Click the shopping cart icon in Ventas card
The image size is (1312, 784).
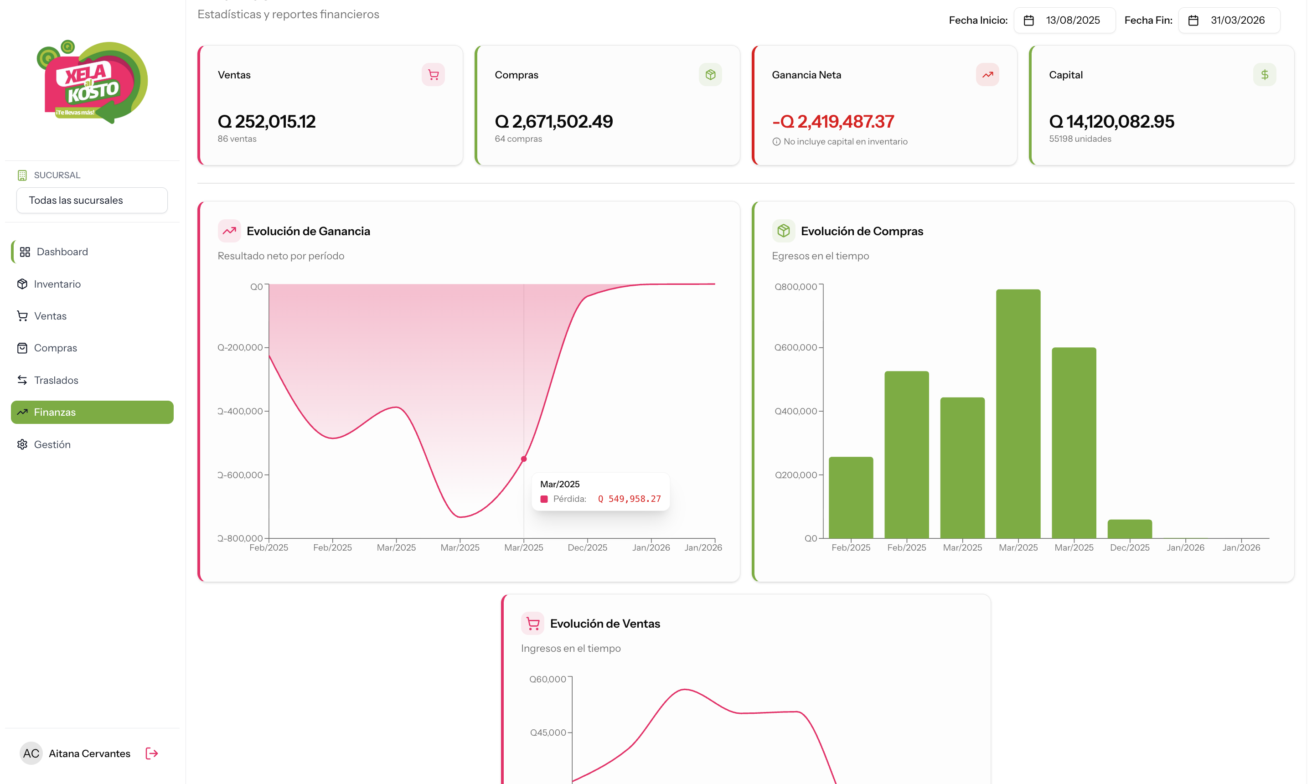(433, 74)
